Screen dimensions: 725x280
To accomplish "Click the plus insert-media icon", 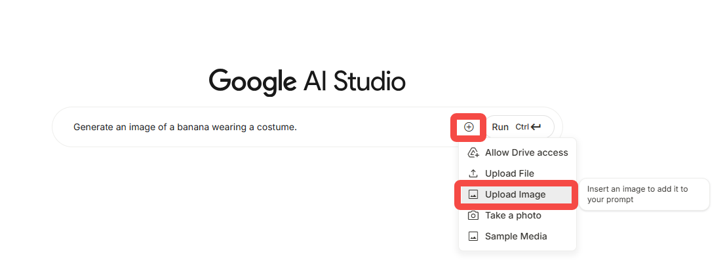I will coord(469,127).
